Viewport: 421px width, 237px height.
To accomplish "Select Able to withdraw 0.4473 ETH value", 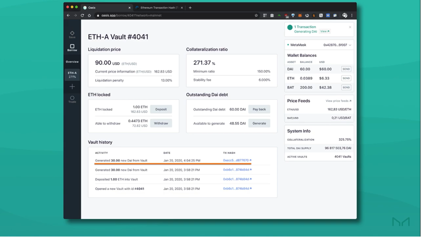I will [x=138, y=121].
